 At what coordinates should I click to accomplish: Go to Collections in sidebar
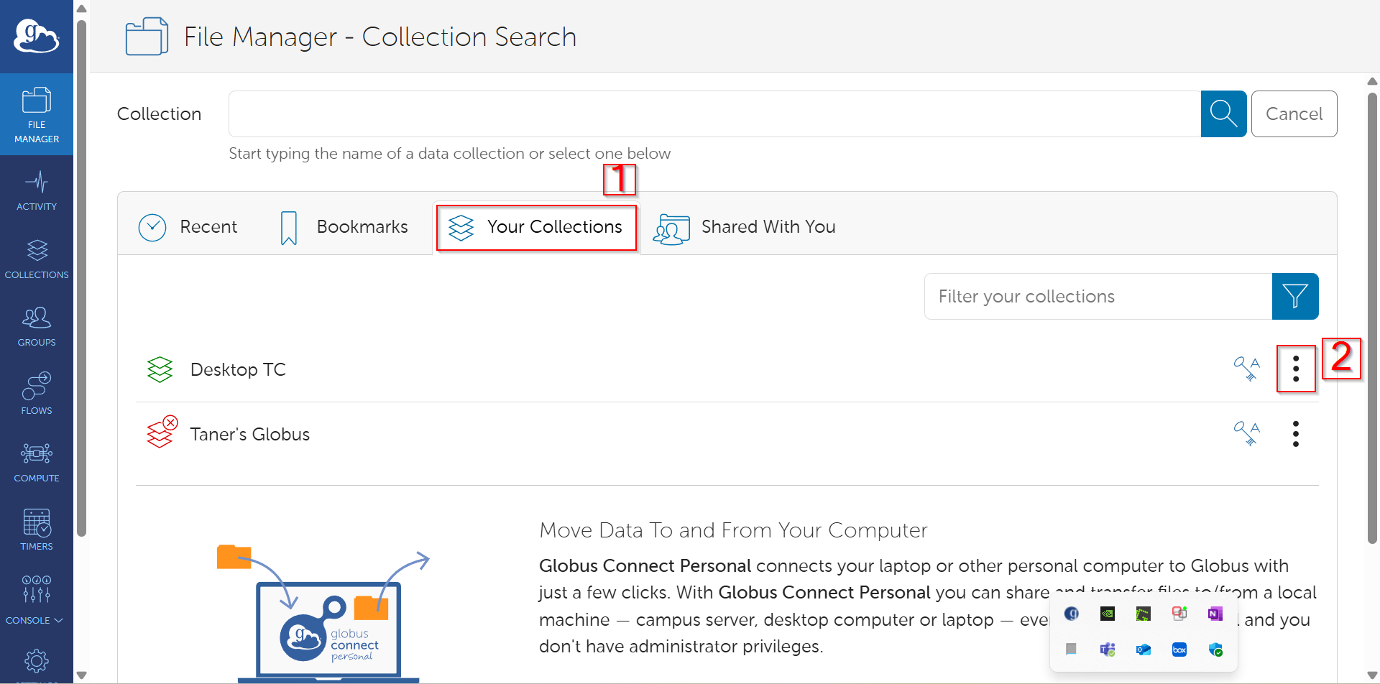37,259
